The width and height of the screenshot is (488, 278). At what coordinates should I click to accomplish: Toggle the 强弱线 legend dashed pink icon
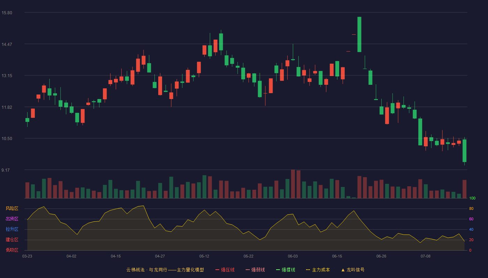click(248, 270)
